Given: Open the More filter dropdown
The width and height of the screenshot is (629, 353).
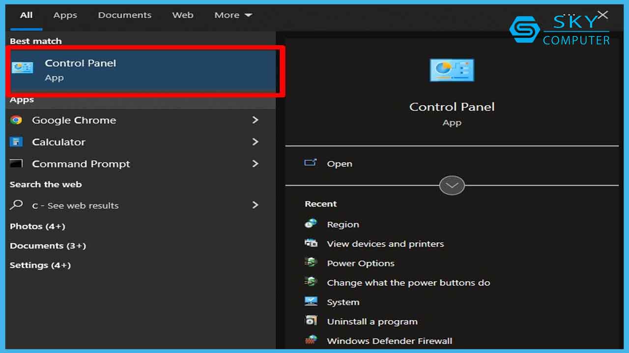Looking at the screenshot, I should tap(233, 15).
